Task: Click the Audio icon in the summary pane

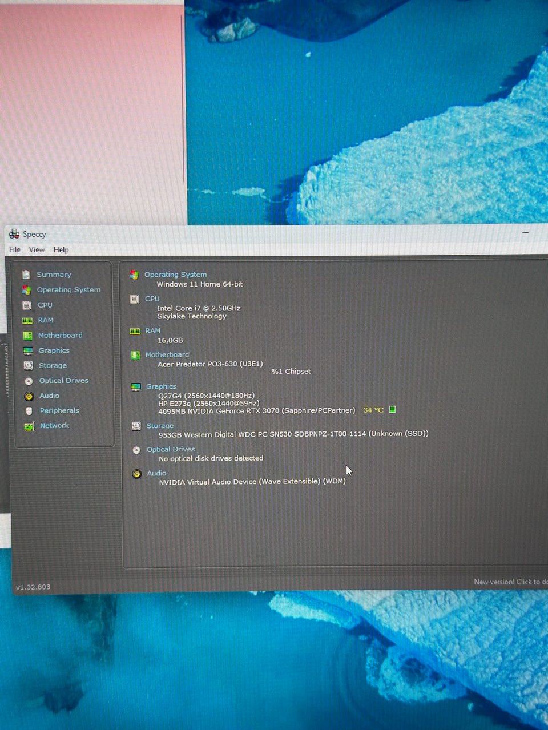Action: (137, 474)
